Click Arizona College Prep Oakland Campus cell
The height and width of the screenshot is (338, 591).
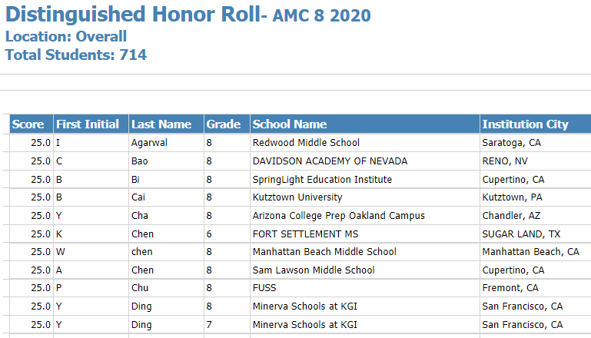[x=365, y=216]
